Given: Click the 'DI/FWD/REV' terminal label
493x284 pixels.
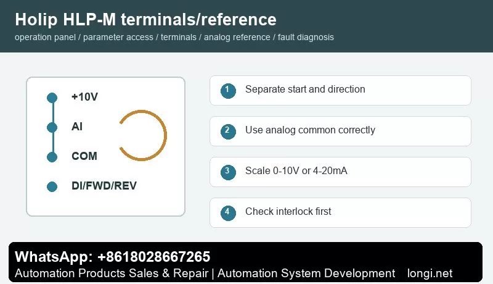Looking at the screenshot, I should point(104,185).
